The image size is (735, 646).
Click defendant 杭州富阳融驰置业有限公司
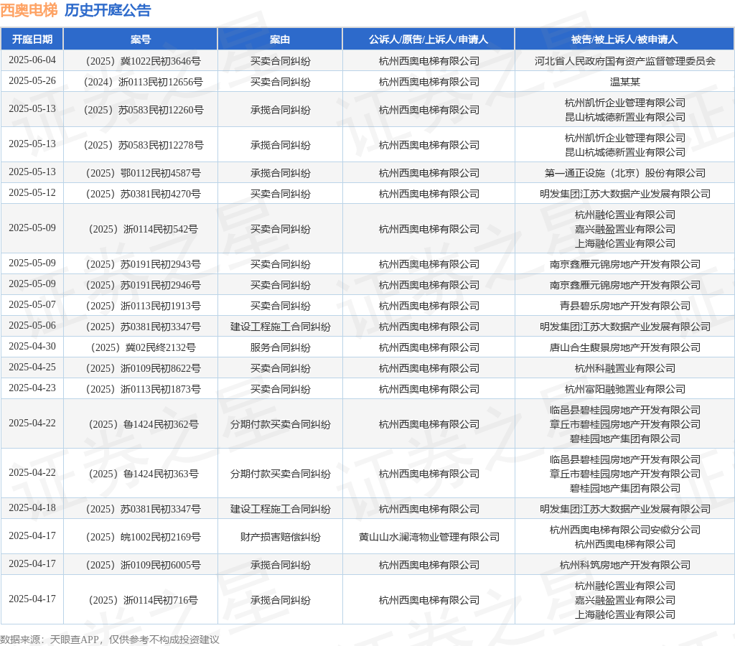625,388
